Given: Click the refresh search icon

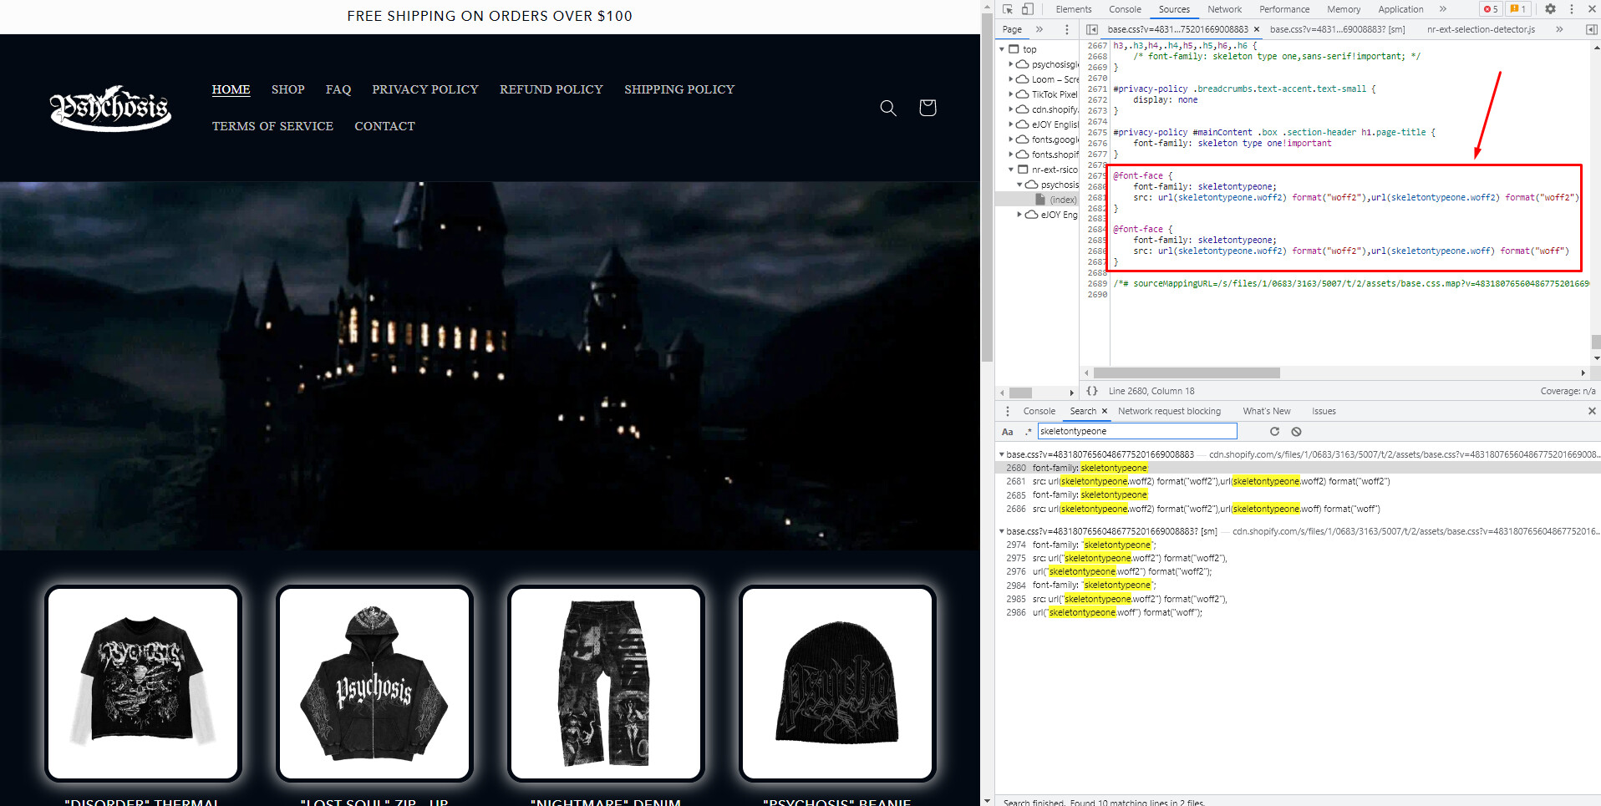Looking at the screenshot, I should click(x=1274, y=432).
